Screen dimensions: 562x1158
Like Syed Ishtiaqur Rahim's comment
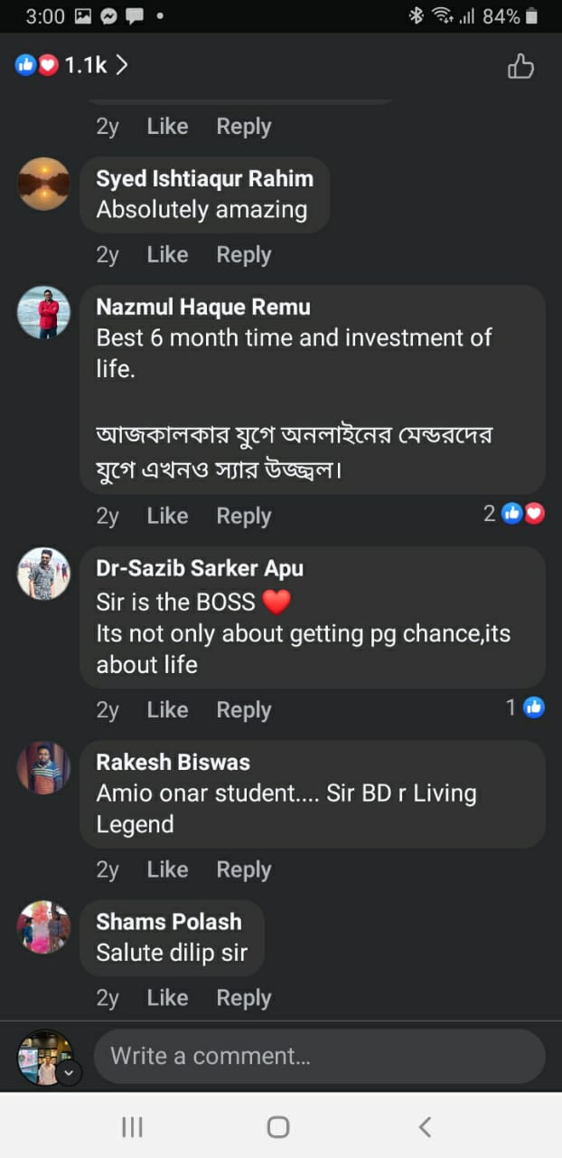[167, 255]
